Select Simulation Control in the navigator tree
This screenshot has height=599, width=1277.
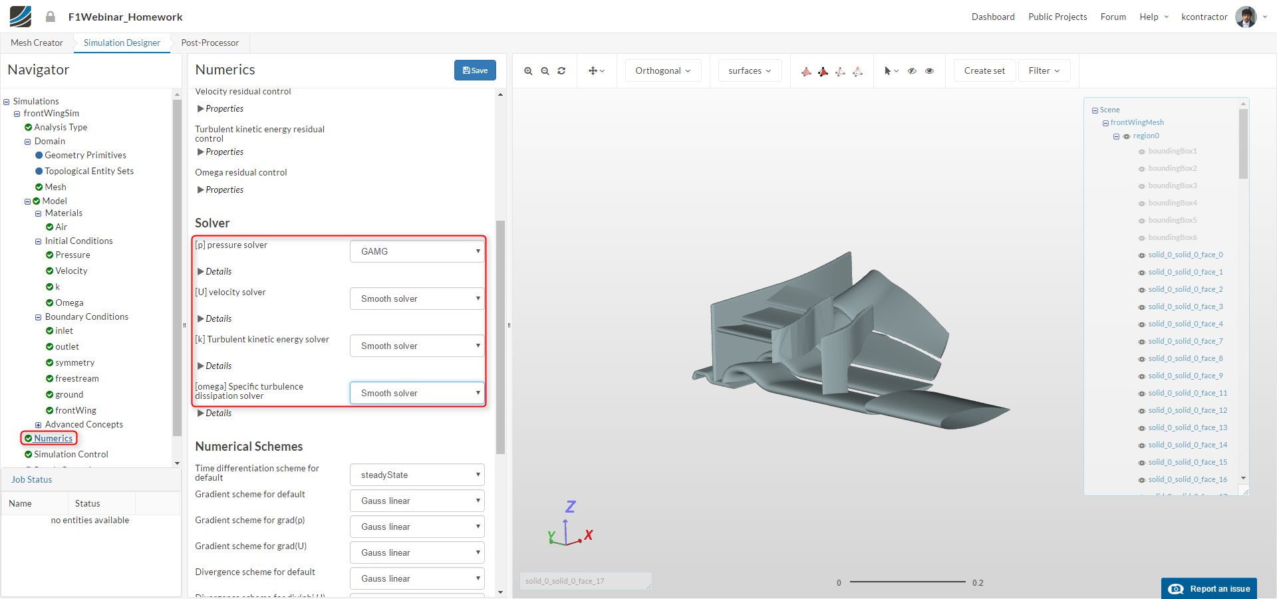71,455
